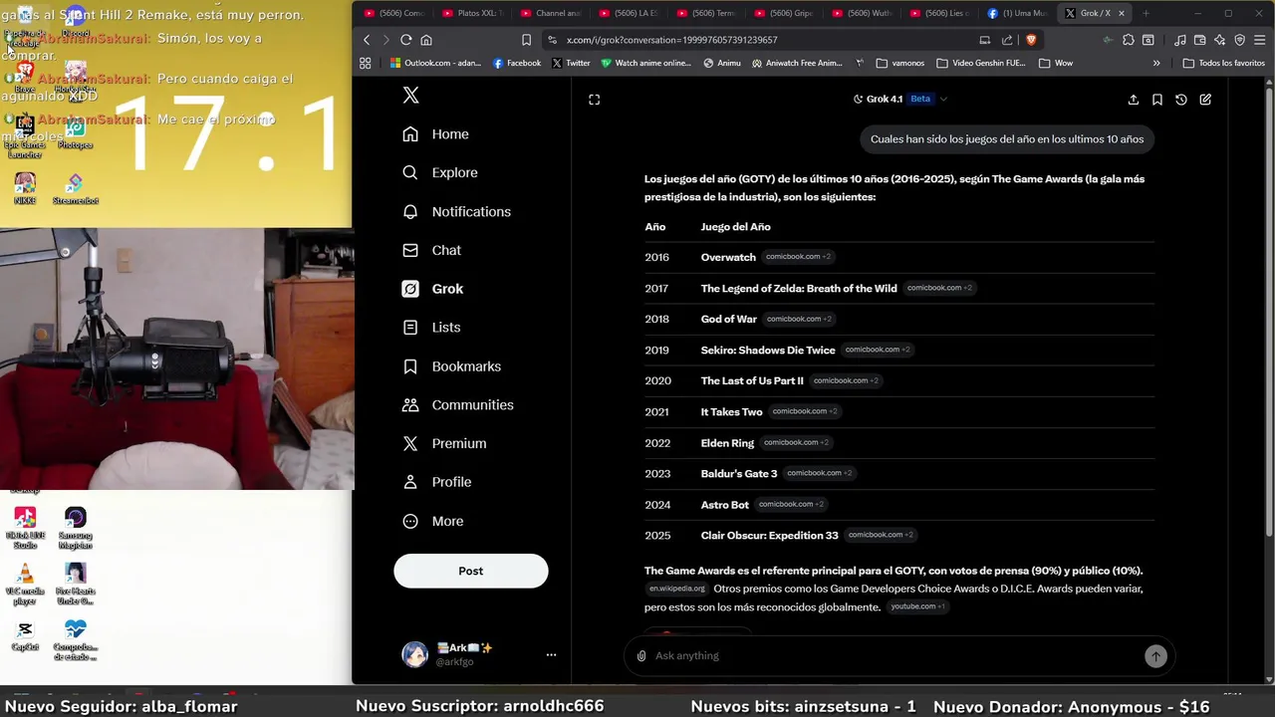Open the bookmarks bar apps grid icon
The width and height of the screenshot is (1275, 717).
tap(366, 63)
